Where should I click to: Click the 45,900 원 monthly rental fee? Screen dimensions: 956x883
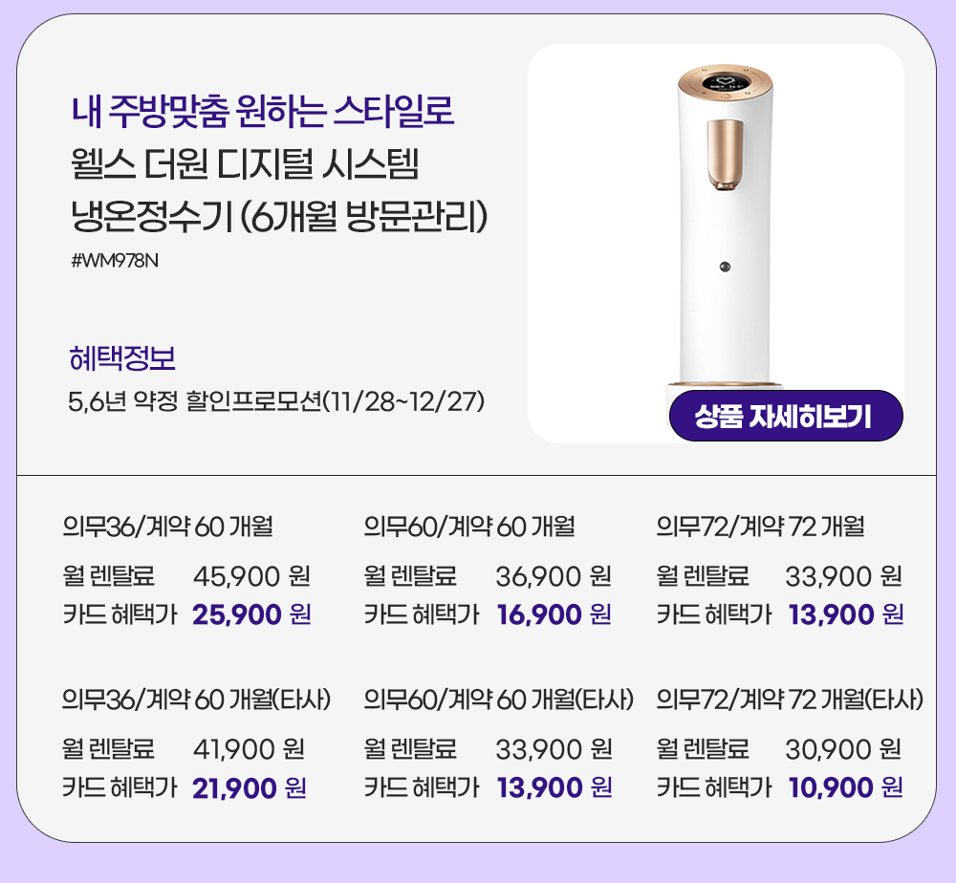point(251,576)
